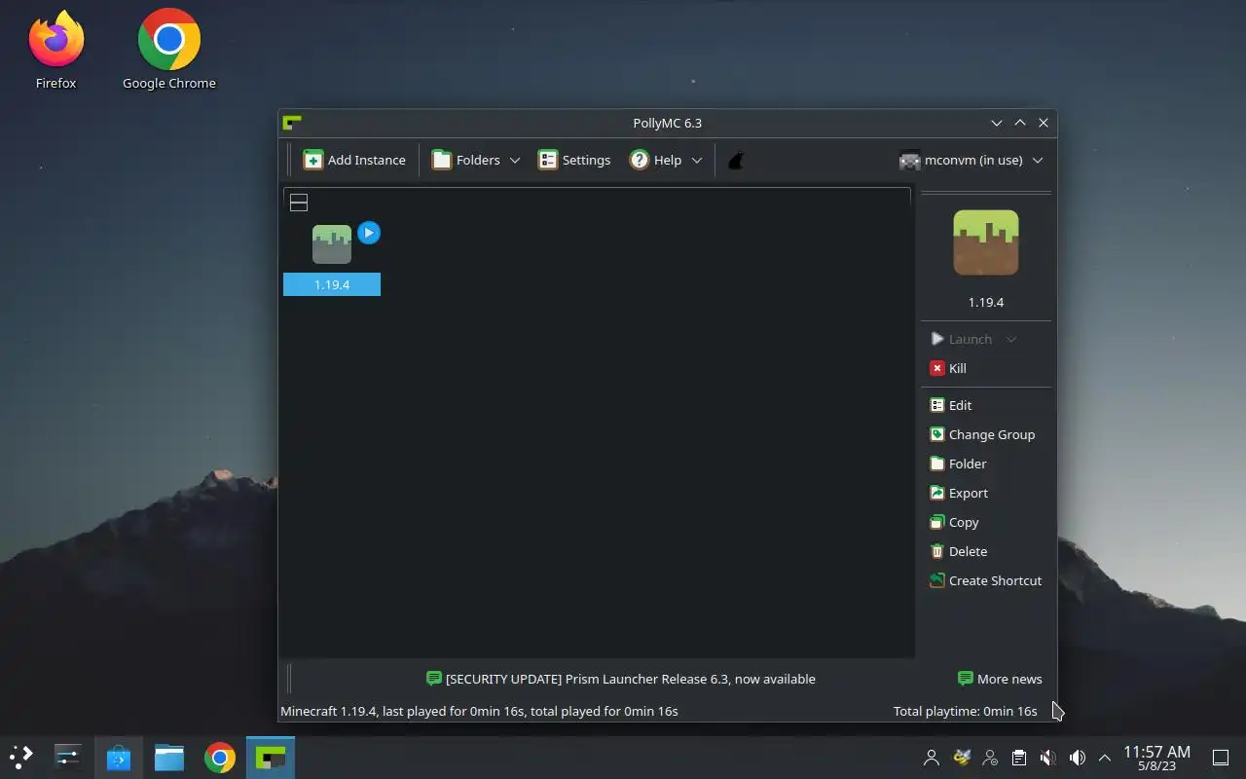Open the Folders dropdown menu

[476, 160]
